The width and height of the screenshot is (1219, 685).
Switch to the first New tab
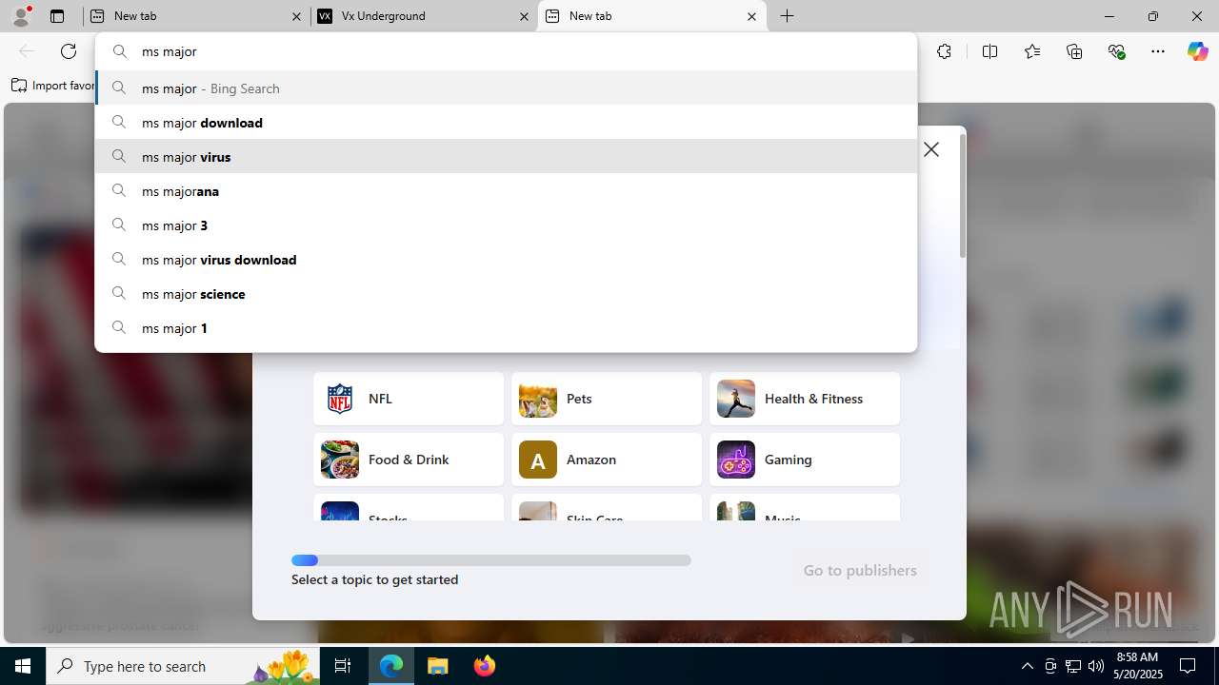click(x=196, y=16)
